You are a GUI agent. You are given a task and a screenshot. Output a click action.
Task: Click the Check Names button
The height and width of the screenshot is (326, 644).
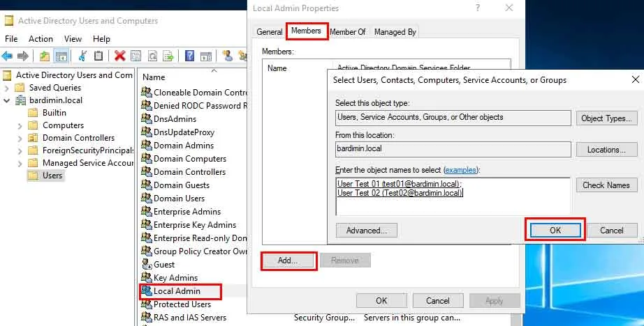tap(606, 185)
